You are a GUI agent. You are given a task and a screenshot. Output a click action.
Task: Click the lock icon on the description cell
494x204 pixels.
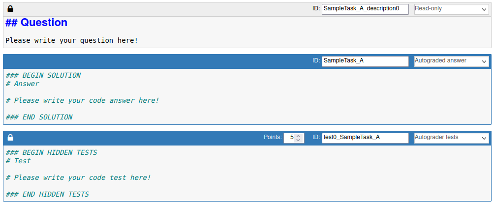pos(10,9)
